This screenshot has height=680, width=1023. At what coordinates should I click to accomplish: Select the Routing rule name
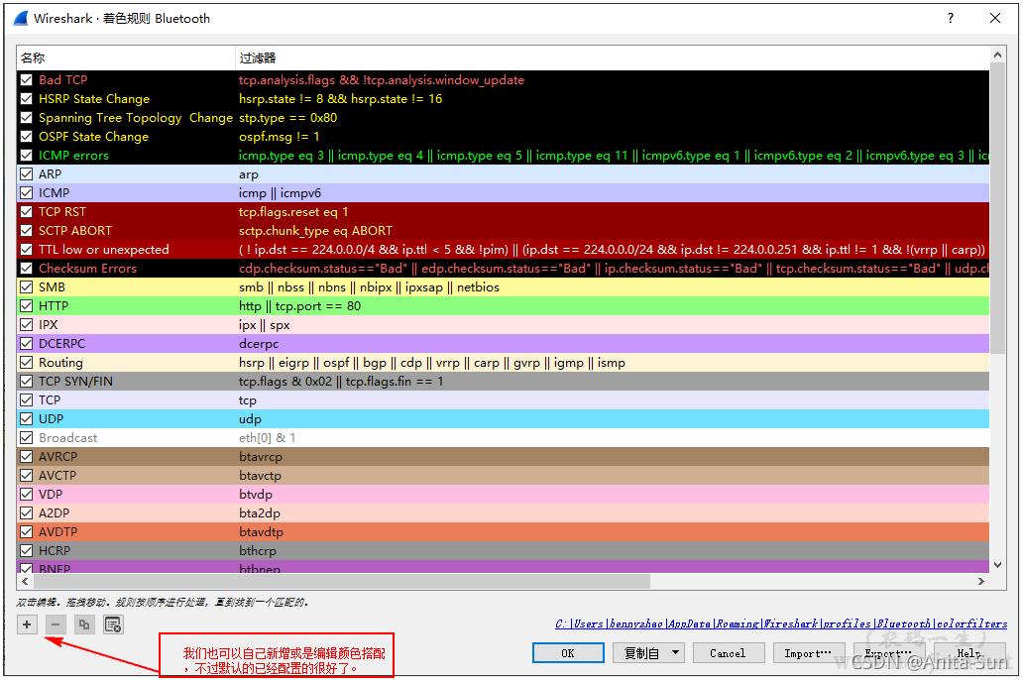(x=60, y=362)
